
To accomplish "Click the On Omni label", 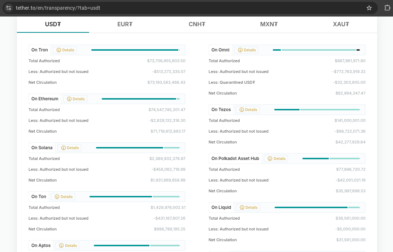I will [x=220, y=50].
